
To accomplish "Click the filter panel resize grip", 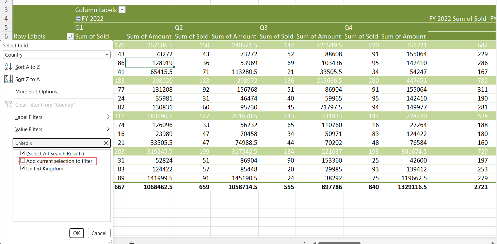I will click(111, 242).
